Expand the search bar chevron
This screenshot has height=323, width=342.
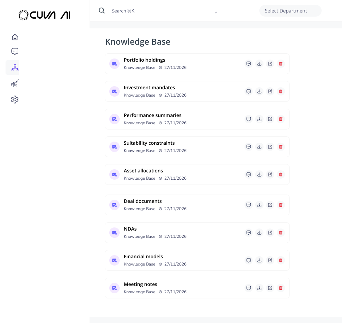(216, 12)
